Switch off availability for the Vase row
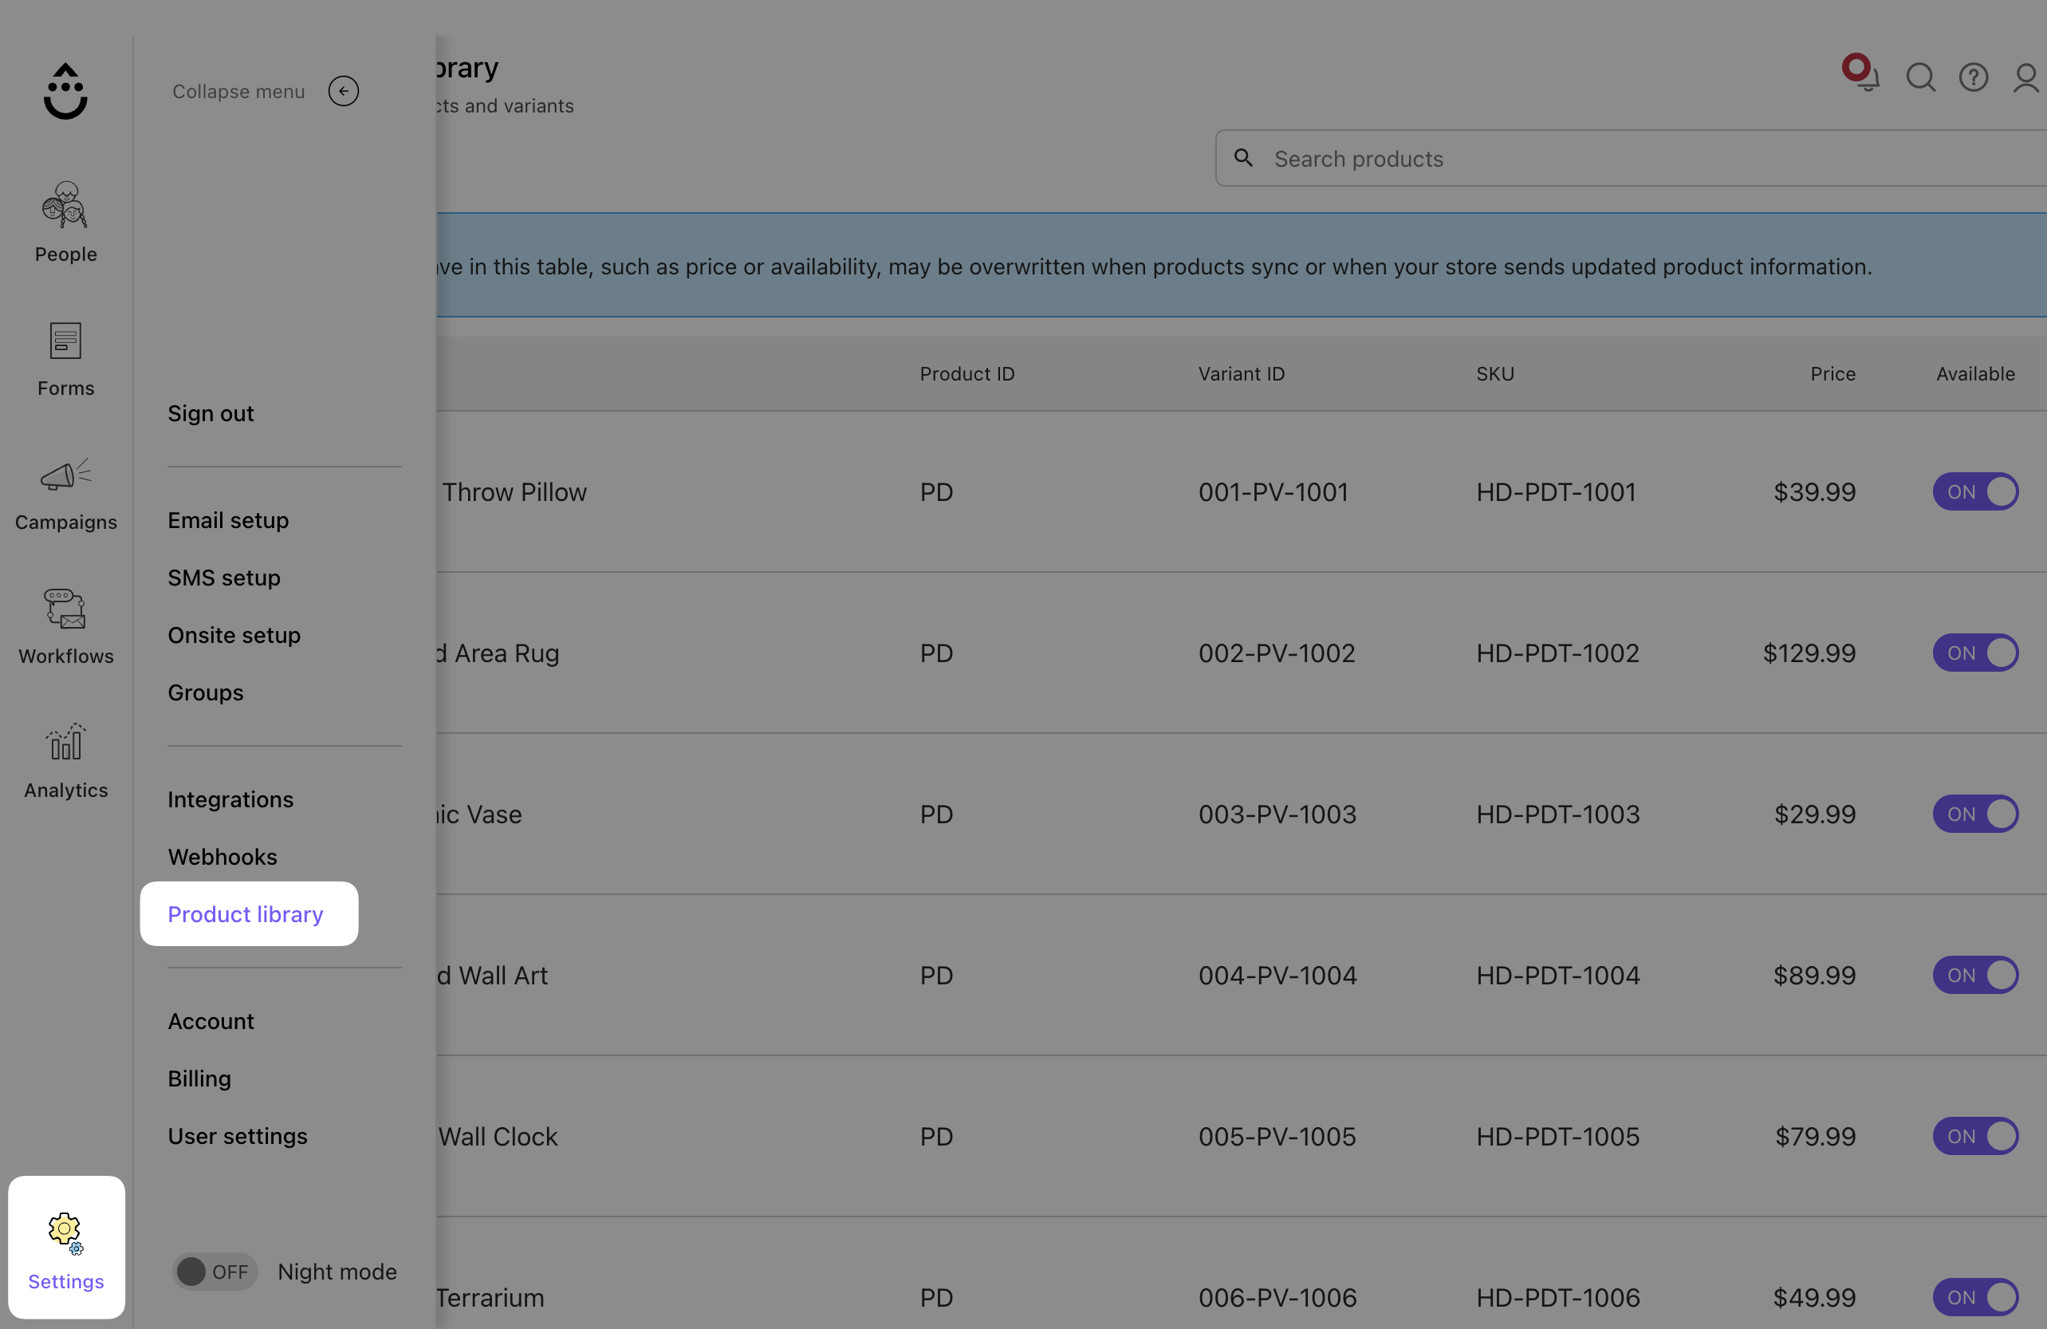 tap(1974, 814)
